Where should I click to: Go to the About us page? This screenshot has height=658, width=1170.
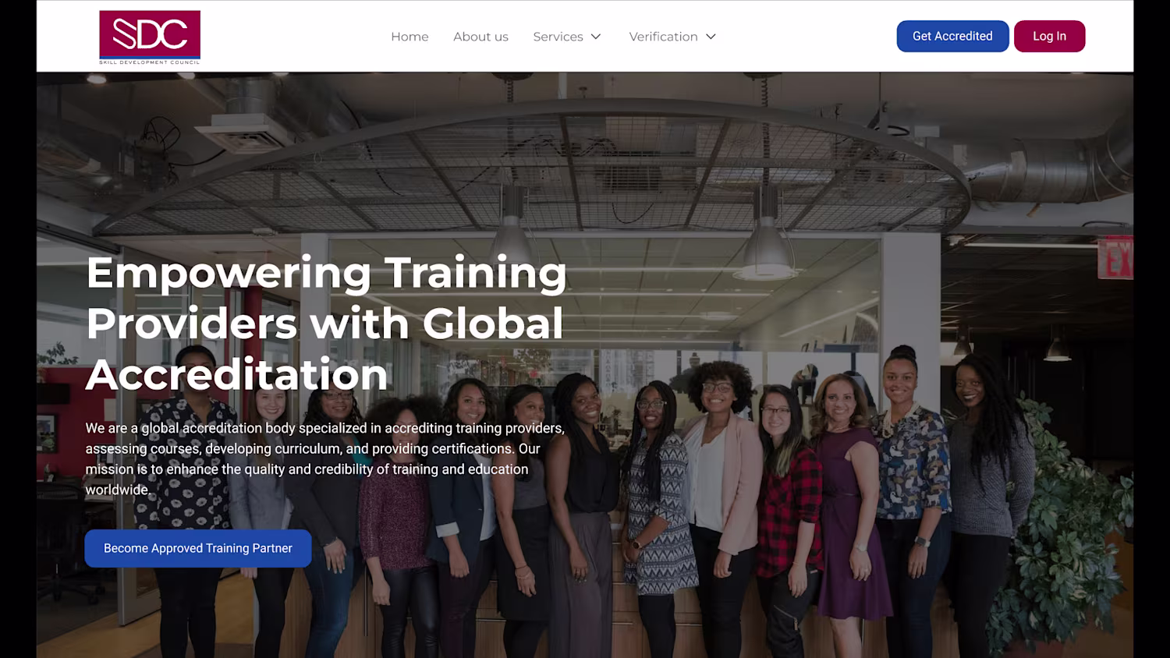(480, 37)
